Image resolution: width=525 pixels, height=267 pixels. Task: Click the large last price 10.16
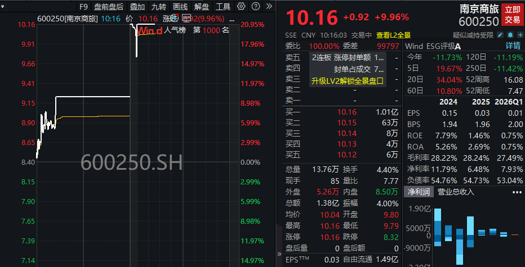[x=312, y=17]
